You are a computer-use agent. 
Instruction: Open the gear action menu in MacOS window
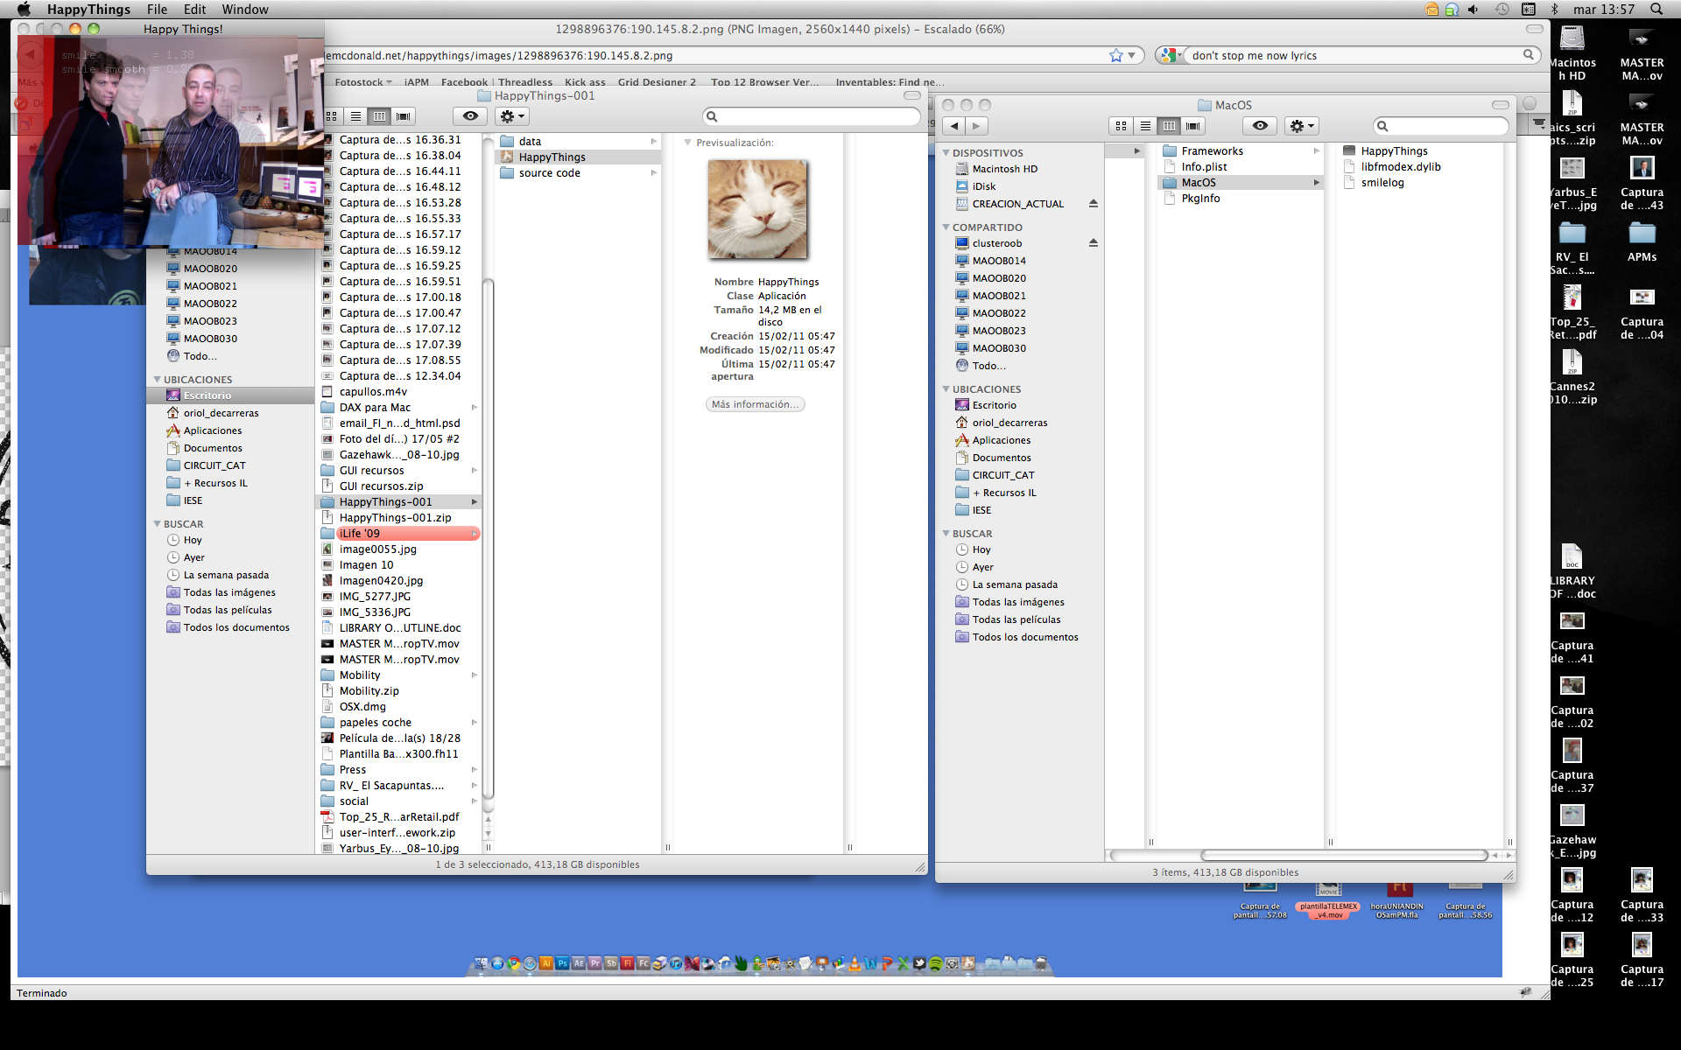point(1301,126)
